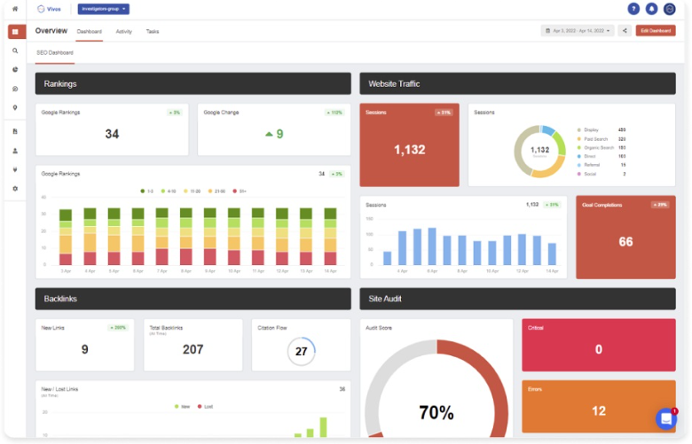Open the help question mark icon

[633, 9]
